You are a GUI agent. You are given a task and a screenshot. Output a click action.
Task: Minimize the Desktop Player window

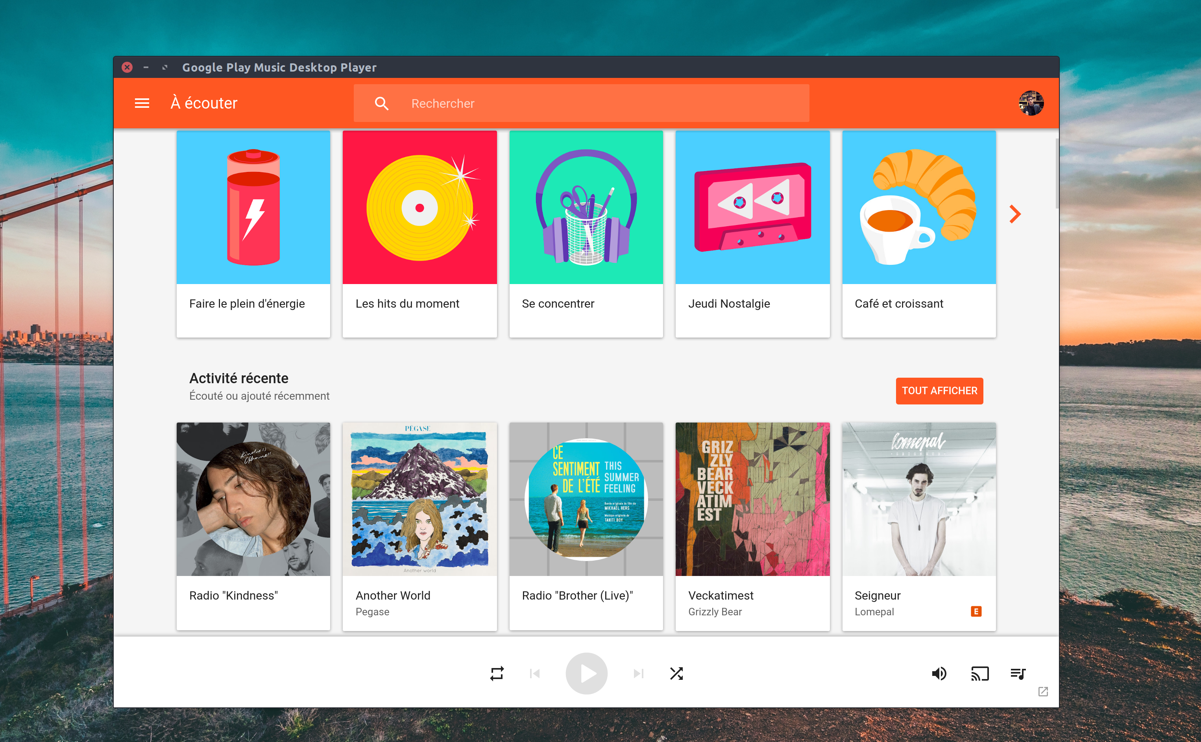146,67
